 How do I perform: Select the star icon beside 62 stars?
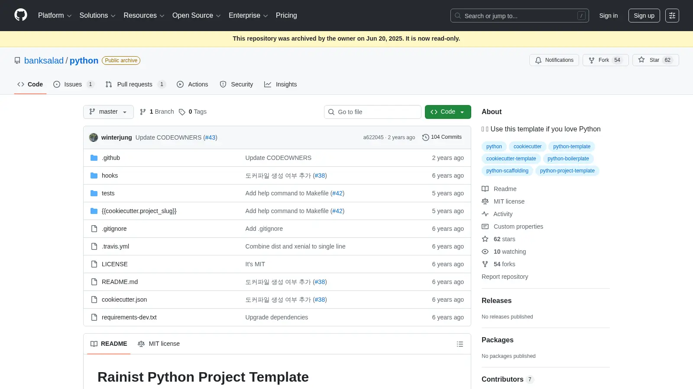485,239
